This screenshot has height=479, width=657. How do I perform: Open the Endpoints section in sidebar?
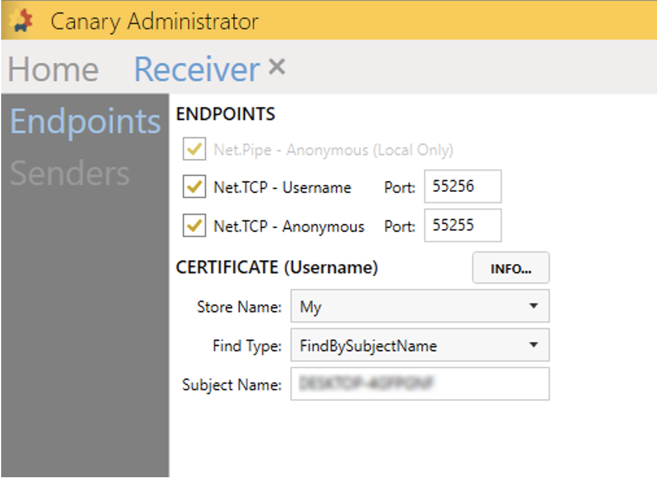[x=85, y=122]
